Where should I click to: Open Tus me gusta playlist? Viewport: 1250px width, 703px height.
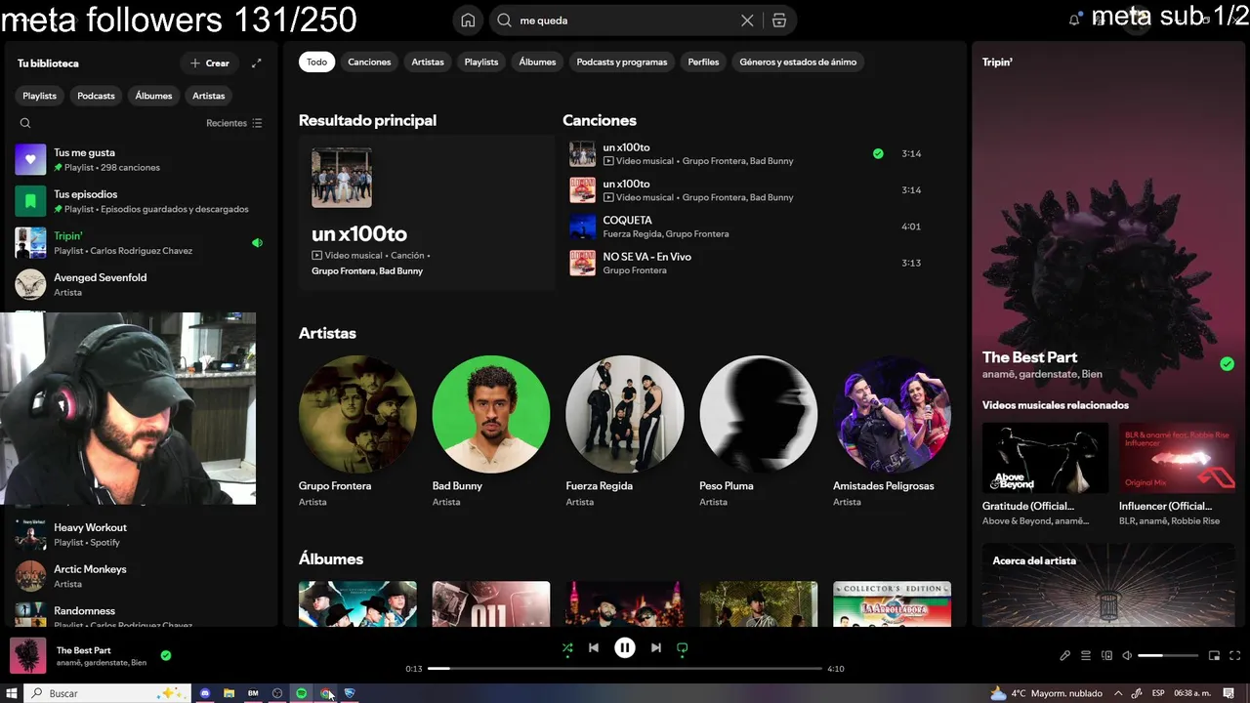140,159
